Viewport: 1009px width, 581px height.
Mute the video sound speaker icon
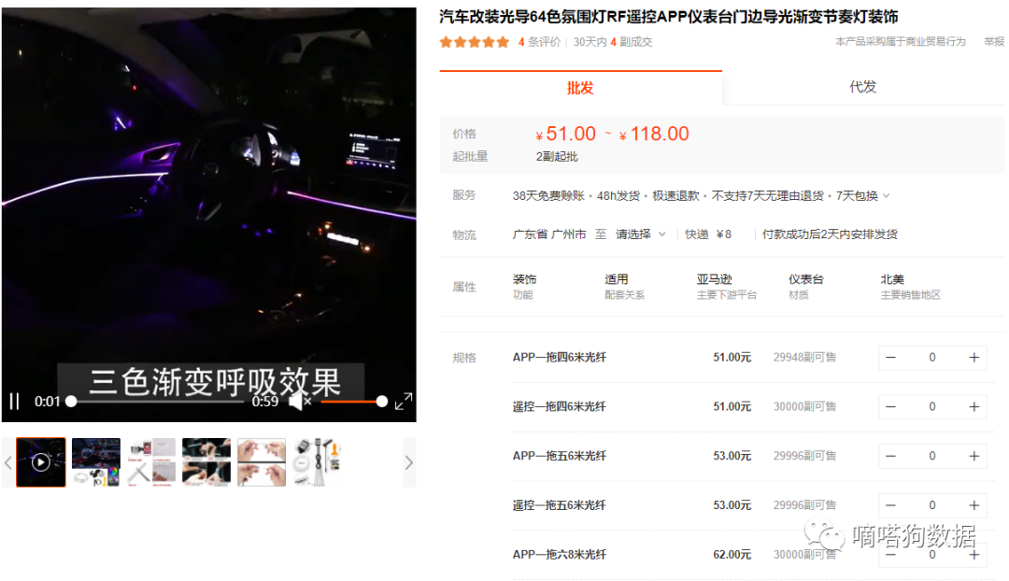[298, 402]
